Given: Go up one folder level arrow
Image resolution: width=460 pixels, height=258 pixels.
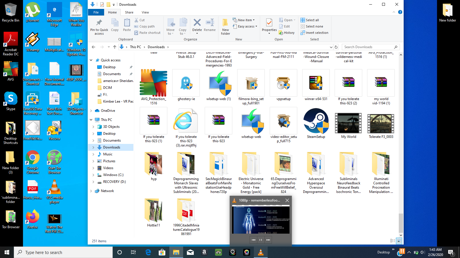Looking at the screenshot, I should click(115, 47).
